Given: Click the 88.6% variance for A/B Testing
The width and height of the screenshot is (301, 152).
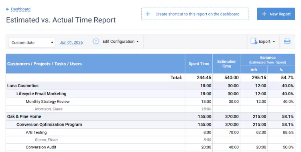Looking at the screenshot, I should click(x=288, y=132).
